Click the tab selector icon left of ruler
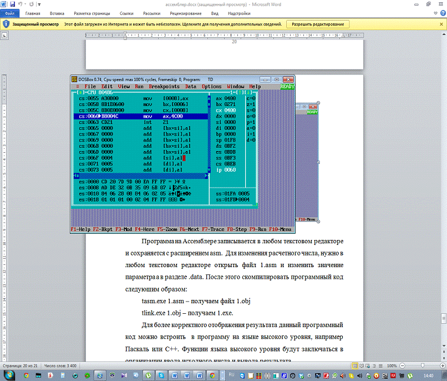The image size is (447, 381). (x=4, y=36)
